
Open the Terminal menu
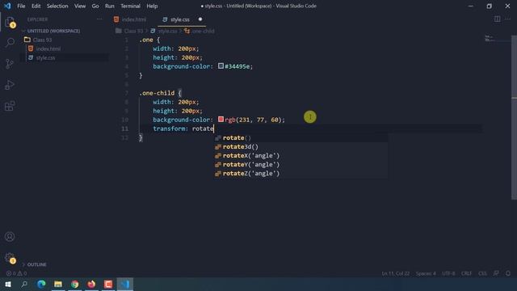point(130,6)
